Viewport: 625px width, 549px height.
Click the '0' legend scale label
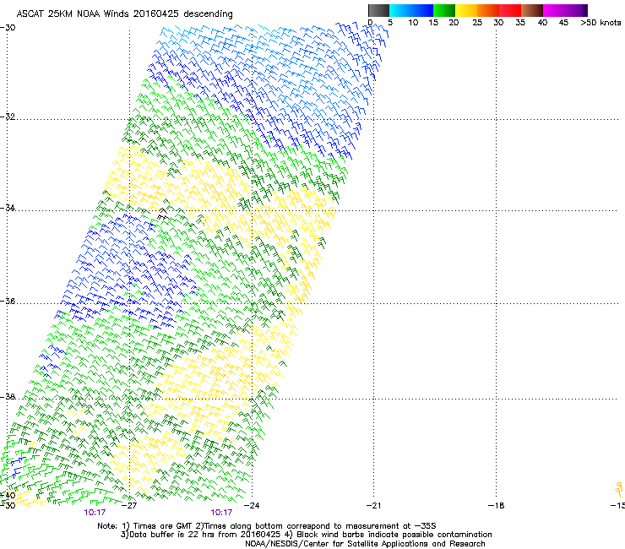pyautogui.click(x=370, y=23)
